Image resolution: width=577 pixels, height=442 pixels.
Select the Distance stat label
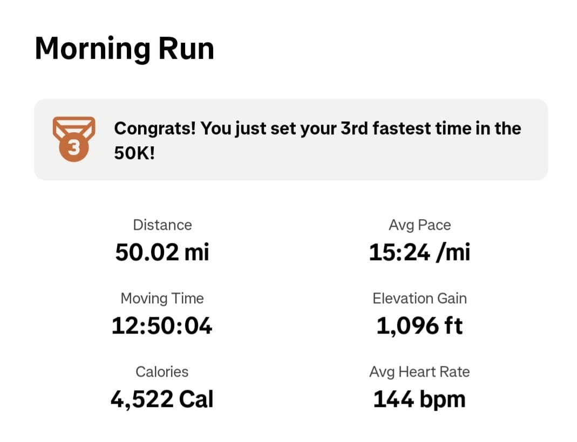click(162, 225)
